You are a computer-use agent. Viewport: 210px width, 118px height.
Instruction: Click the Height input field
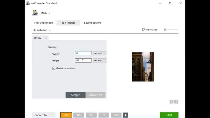[x=83, y=60]
